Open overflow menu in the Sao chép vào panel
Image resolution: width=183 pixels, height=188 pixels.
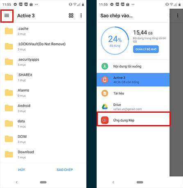178,16
